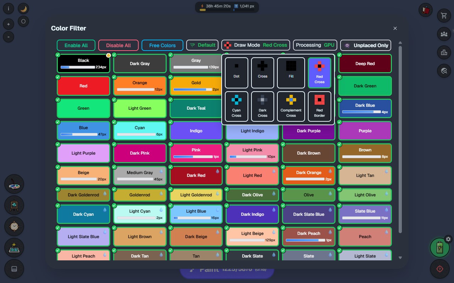The image size is (454, 283).
Task: Click the red target help icon
Action: (x=440, y=269)
